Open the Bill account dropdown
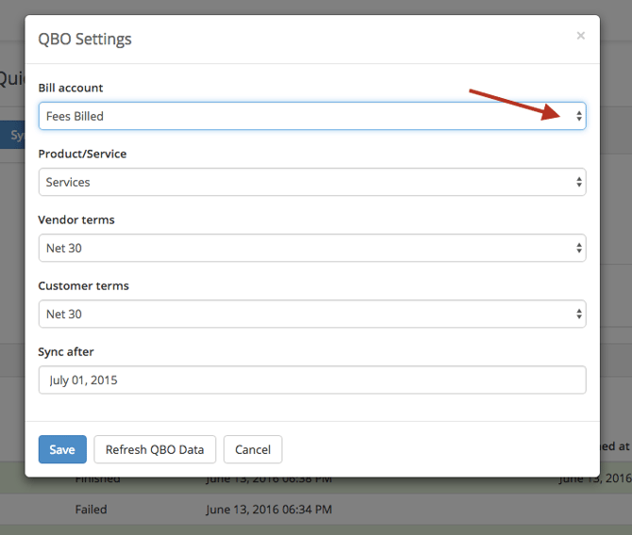 point(312,116)
